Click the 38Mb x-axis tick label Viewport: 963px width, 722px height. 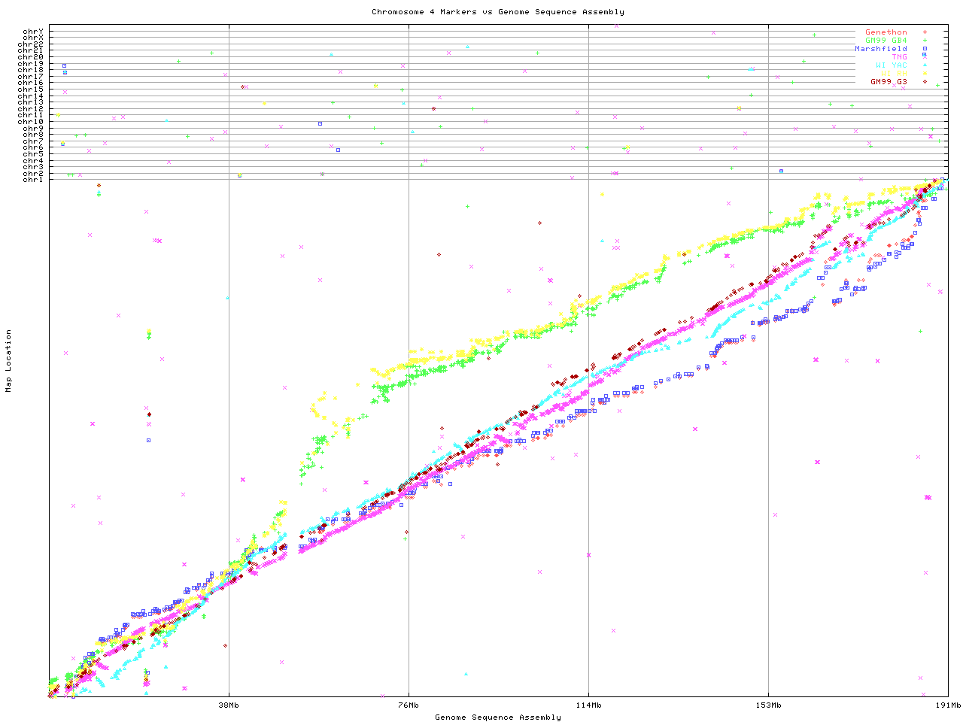229,705
